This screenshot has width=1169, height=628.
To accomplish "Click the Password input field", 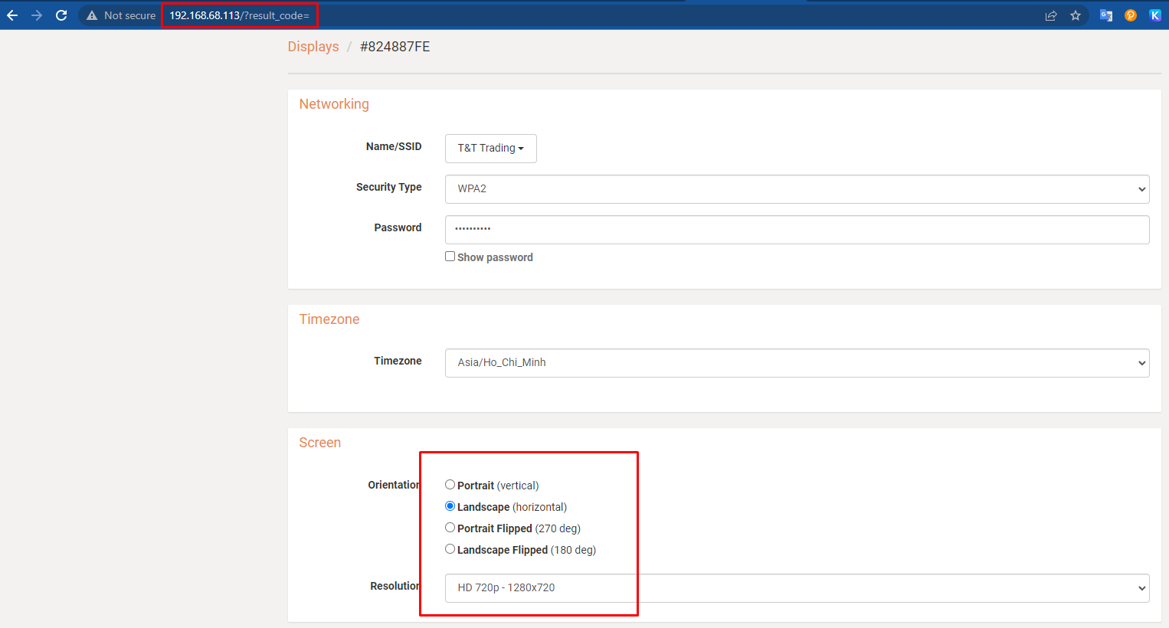I will pyautogui.click(x=797, y=230).
